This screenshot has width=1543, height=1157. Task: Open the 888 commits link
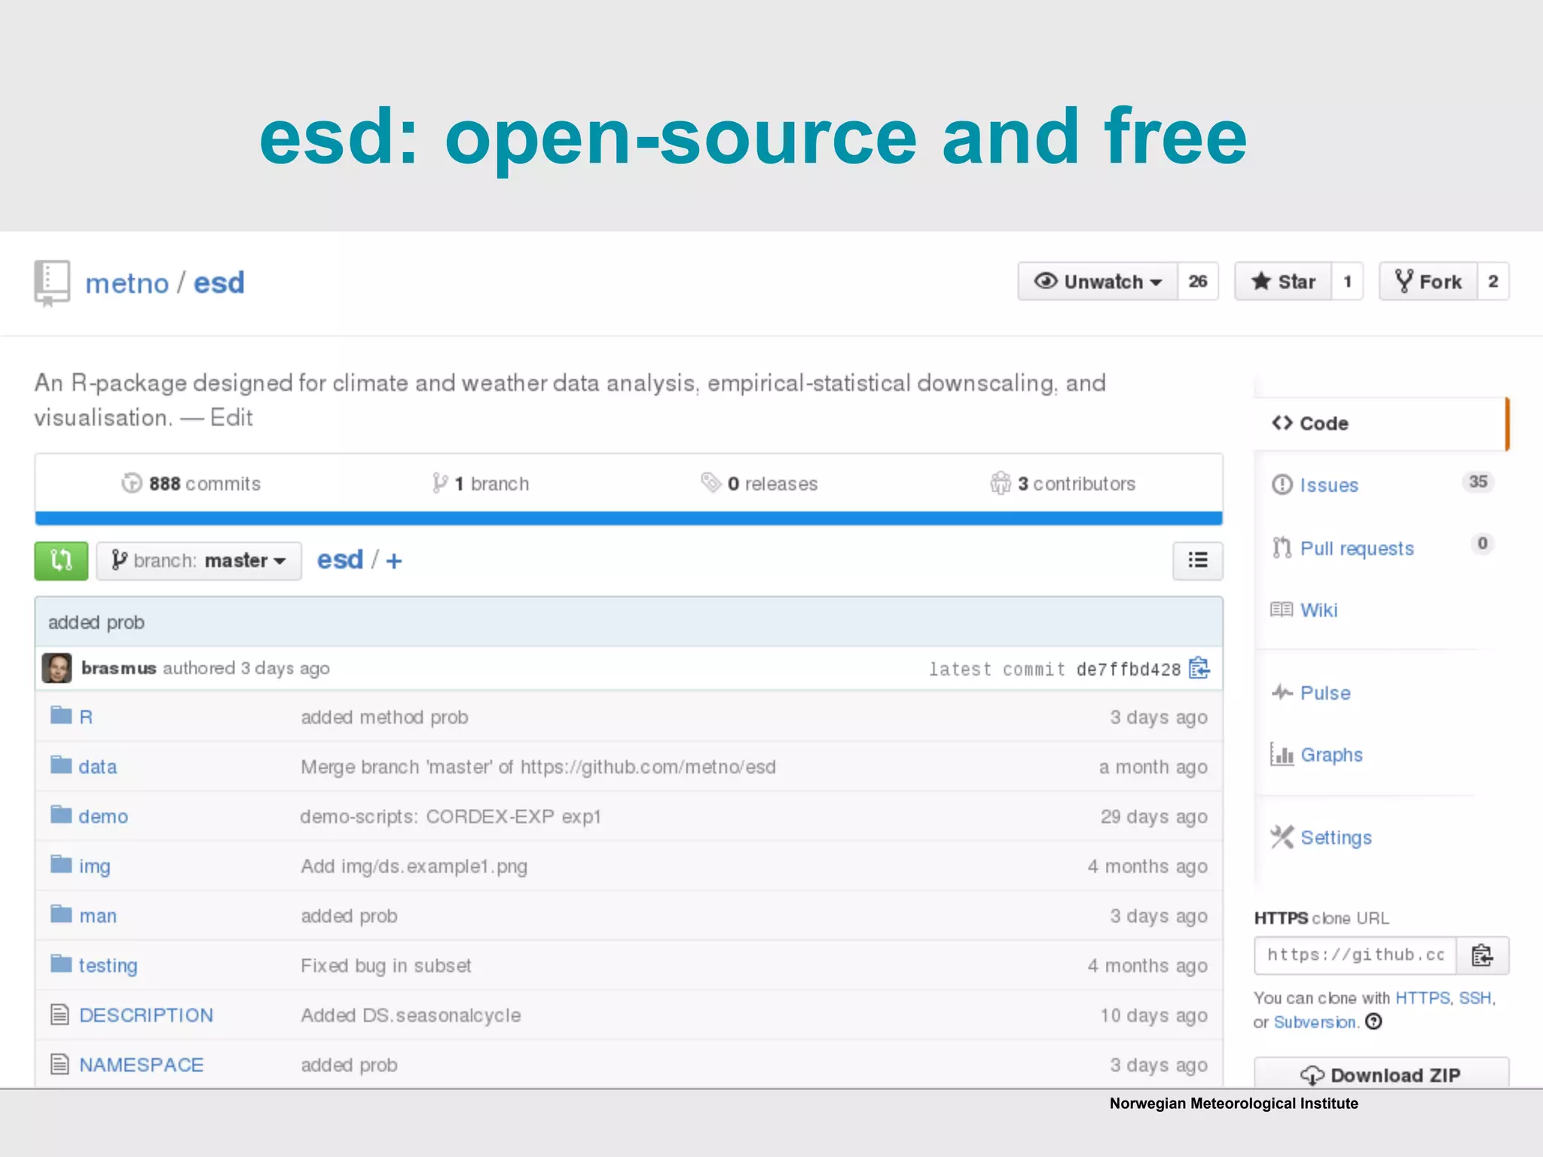click(191, 484)
